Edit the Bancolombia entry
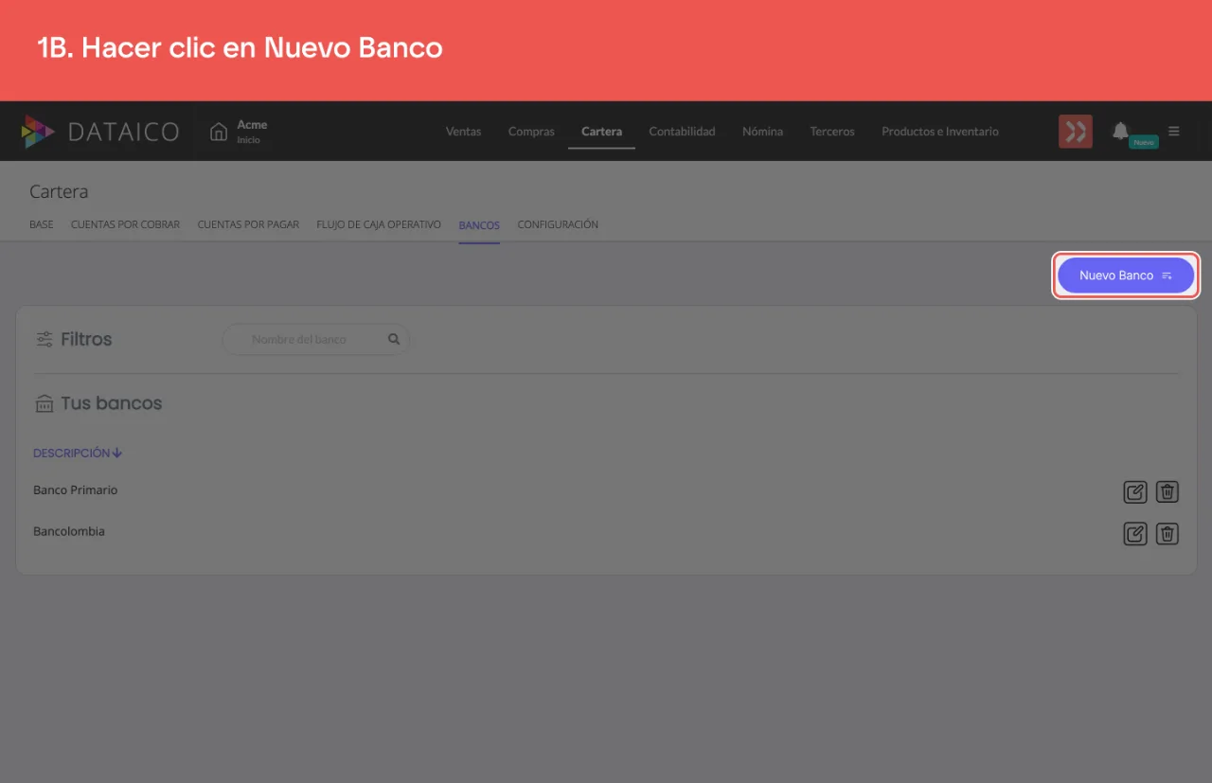This screenshot has height=783, width=1212. (x=1134, y=534)
